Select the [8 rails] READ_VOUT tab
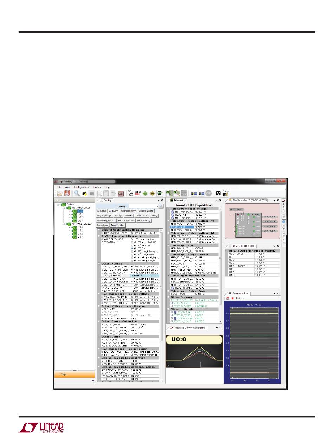The image size is (334, 436). tap(242, 246)
